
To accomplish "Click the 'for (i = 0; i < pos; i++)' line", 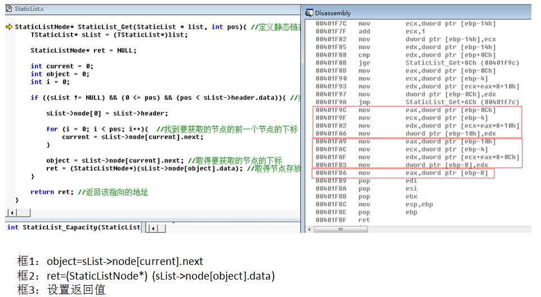I will click(172, 129).
